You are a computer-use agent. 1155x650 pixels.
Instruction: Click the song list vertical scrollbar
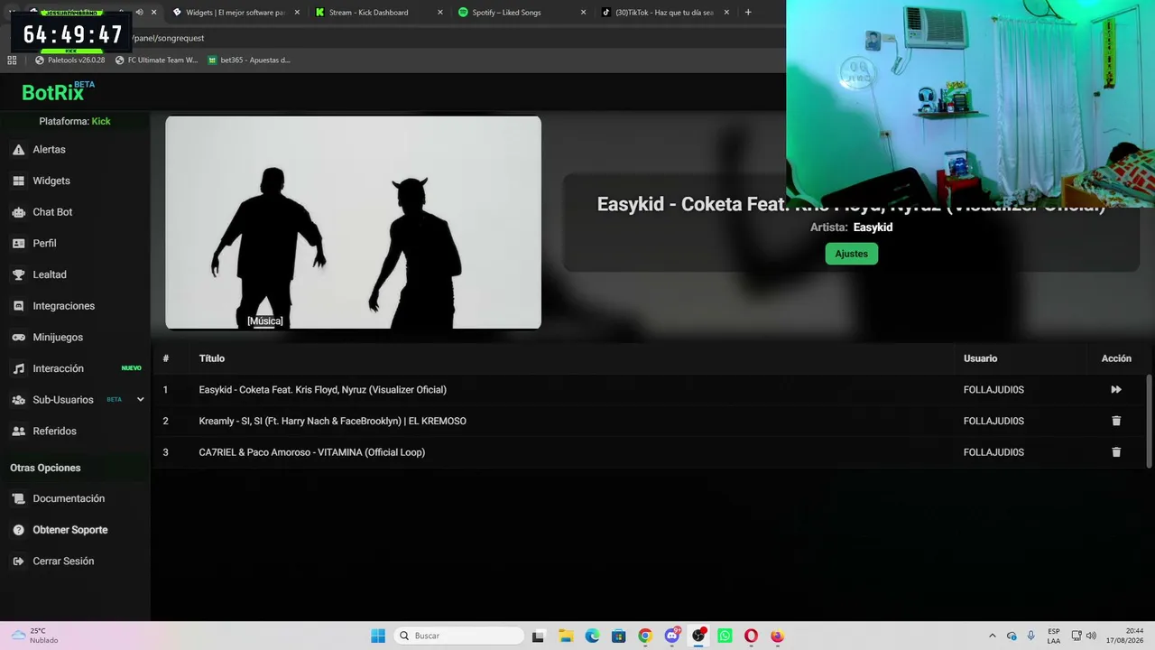(x=1149, y=421)
